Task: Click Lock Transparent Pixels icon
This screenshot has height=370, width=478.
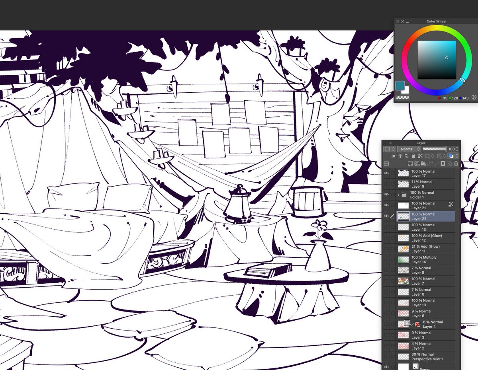Action: click(420, 156)
